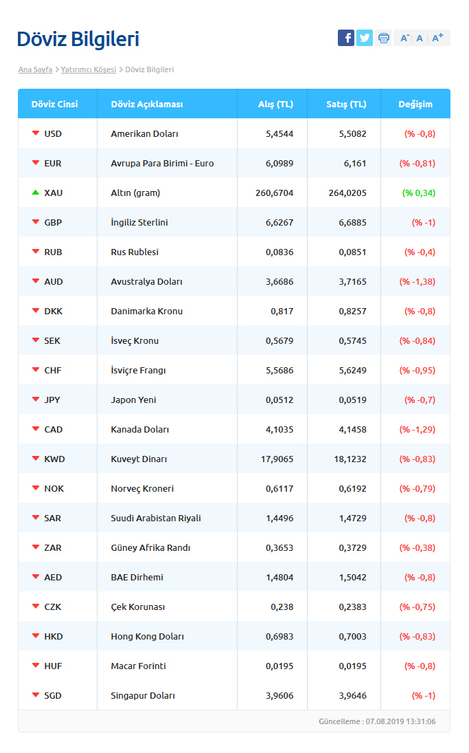Screen dimensions: 469x753
Task: Increase font size with A+ button
Action: tap(437, 38)
